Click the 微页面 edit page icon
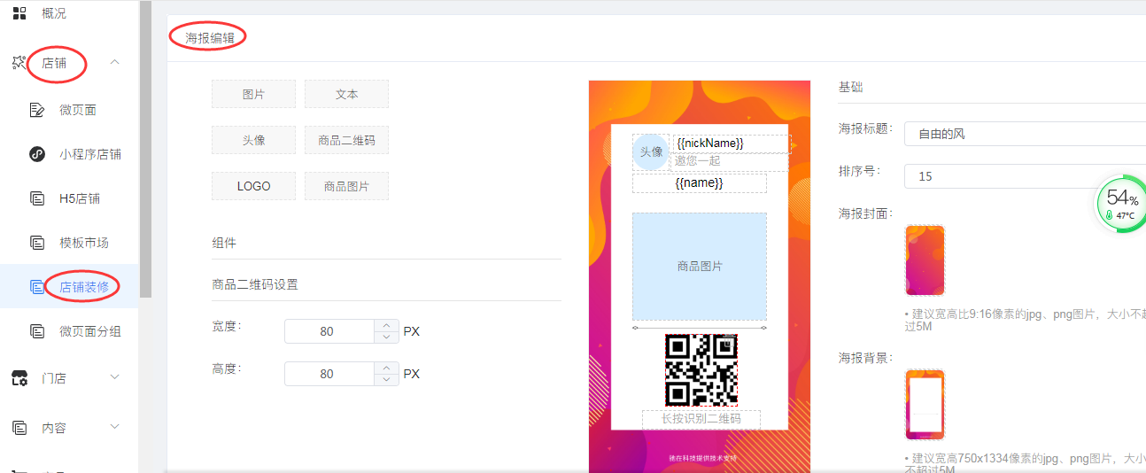This screenshot has width=1146, height=473. (37, 110)
